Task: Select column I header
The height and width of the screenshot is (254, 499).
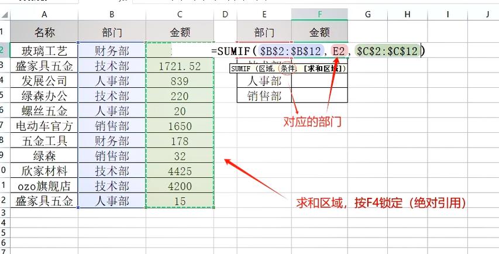Action: [448, 14]
